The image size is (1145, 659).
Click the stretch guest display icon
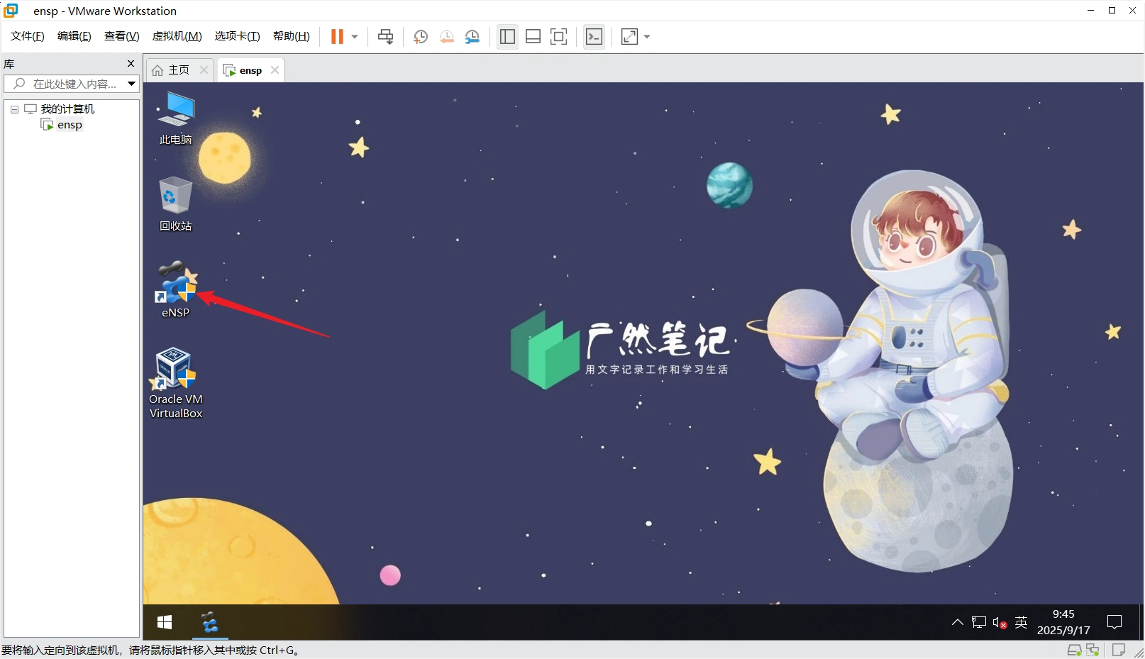point(629,37)
